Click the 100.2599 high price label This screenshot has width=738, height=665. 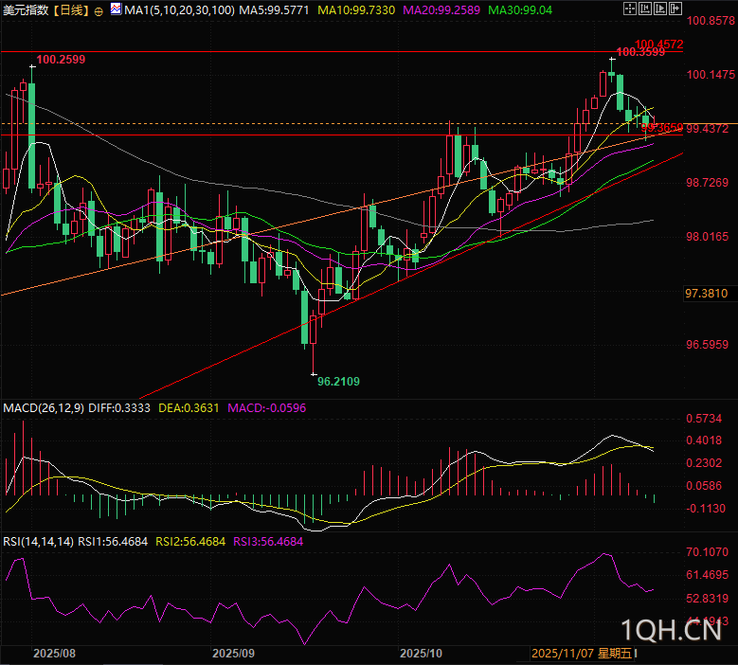point(62,60)
